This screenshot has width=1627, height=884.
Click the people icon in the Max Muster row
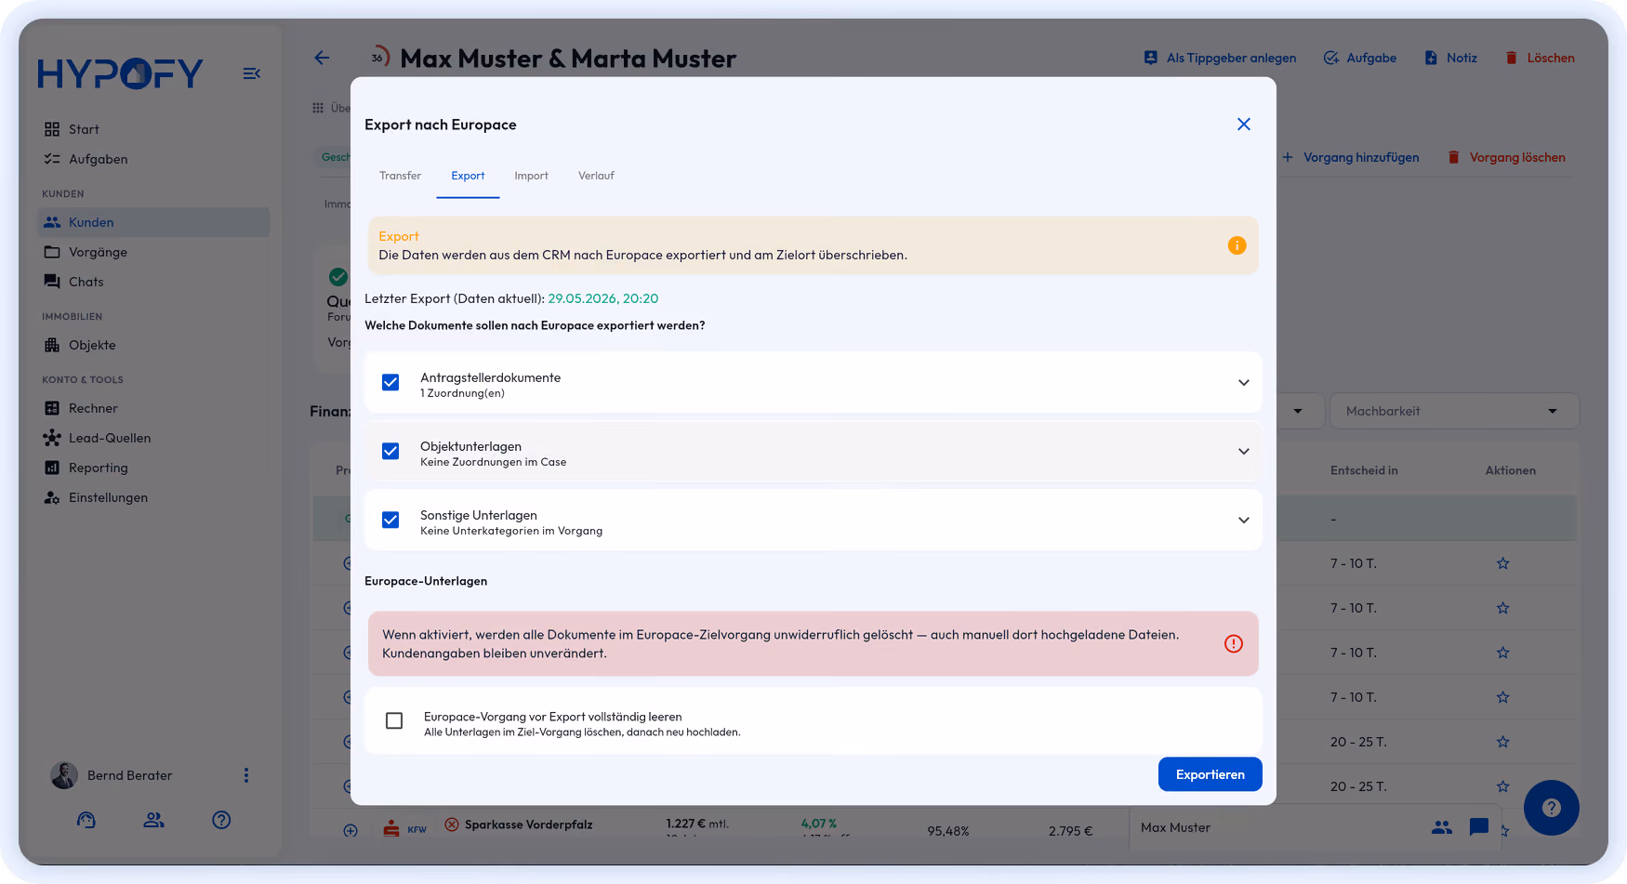pyautogui.click(x=1442, y=827)
